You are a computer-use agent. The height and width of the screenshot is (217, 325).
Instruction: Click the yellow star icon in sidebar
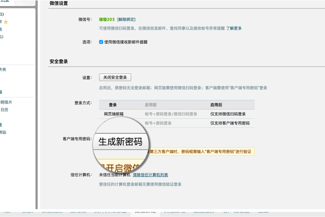(x=6, y=22)
